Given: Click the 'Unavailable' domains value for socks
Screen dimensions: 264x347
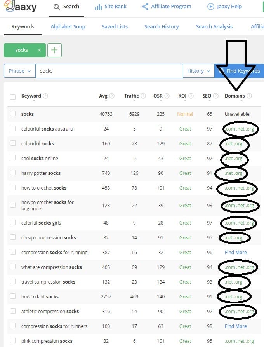Looking at the screenshot, I should click(237, 114).
